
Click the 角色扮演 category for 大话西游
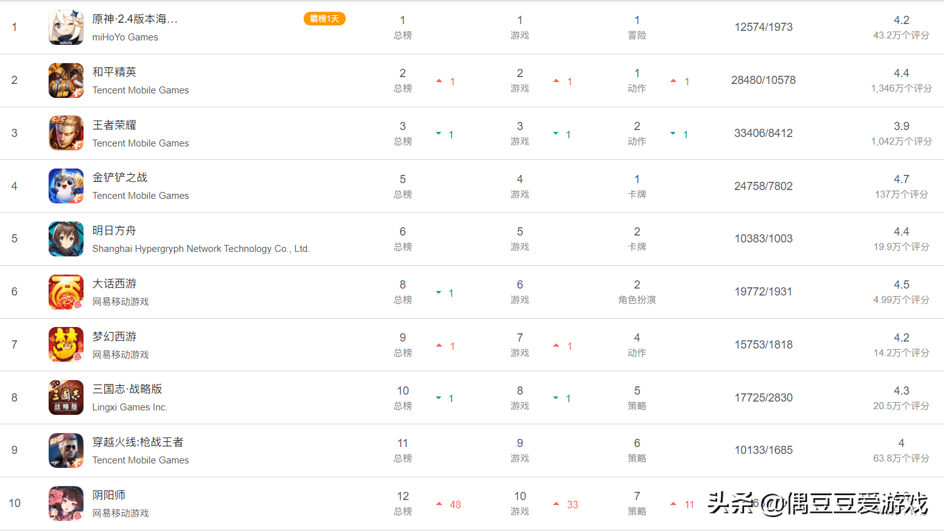point(637,300)
